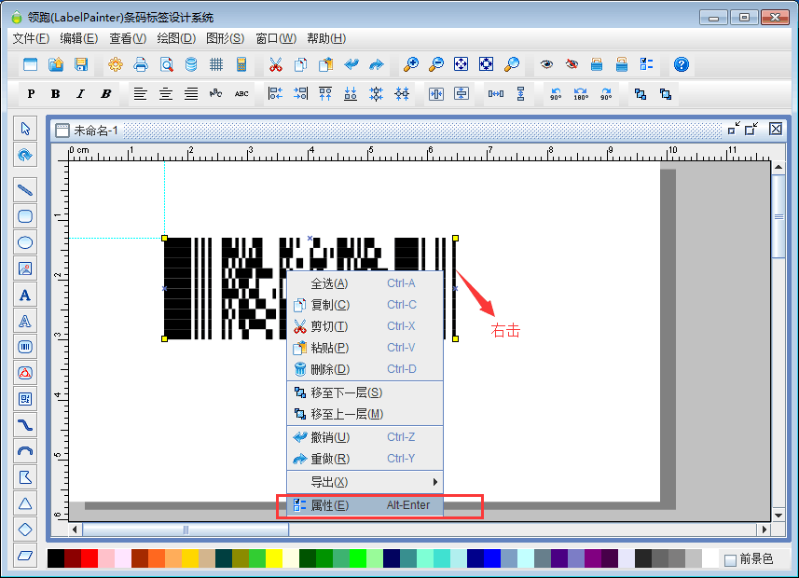Choose 剪切(T) cut in context menu

click(365, 326)
